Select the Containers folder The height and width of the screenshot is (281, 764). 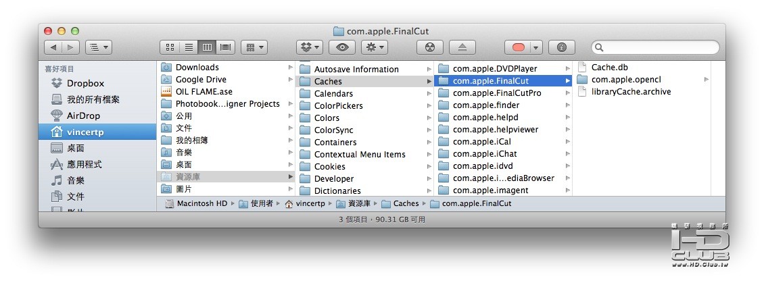click(x=365, y=143)
